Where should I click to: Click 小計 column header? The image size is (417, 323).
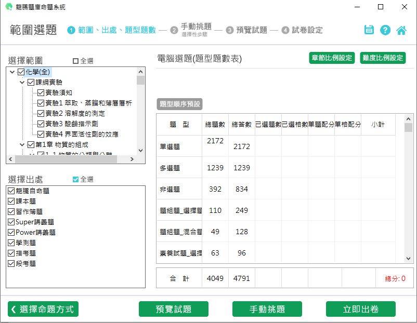click(x=378, y=124)
